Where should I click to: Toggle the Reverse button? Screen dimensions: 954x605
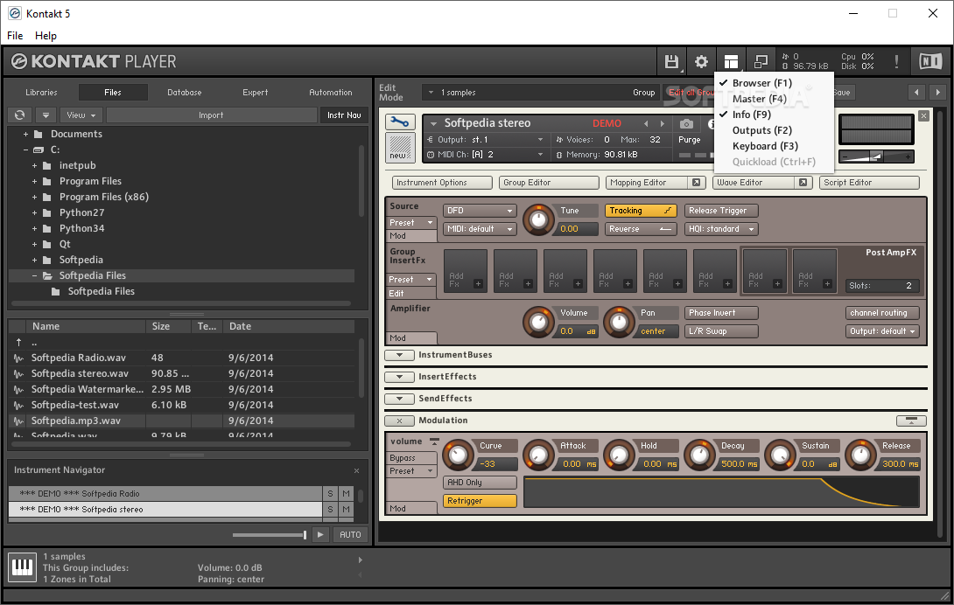(641, 228)
